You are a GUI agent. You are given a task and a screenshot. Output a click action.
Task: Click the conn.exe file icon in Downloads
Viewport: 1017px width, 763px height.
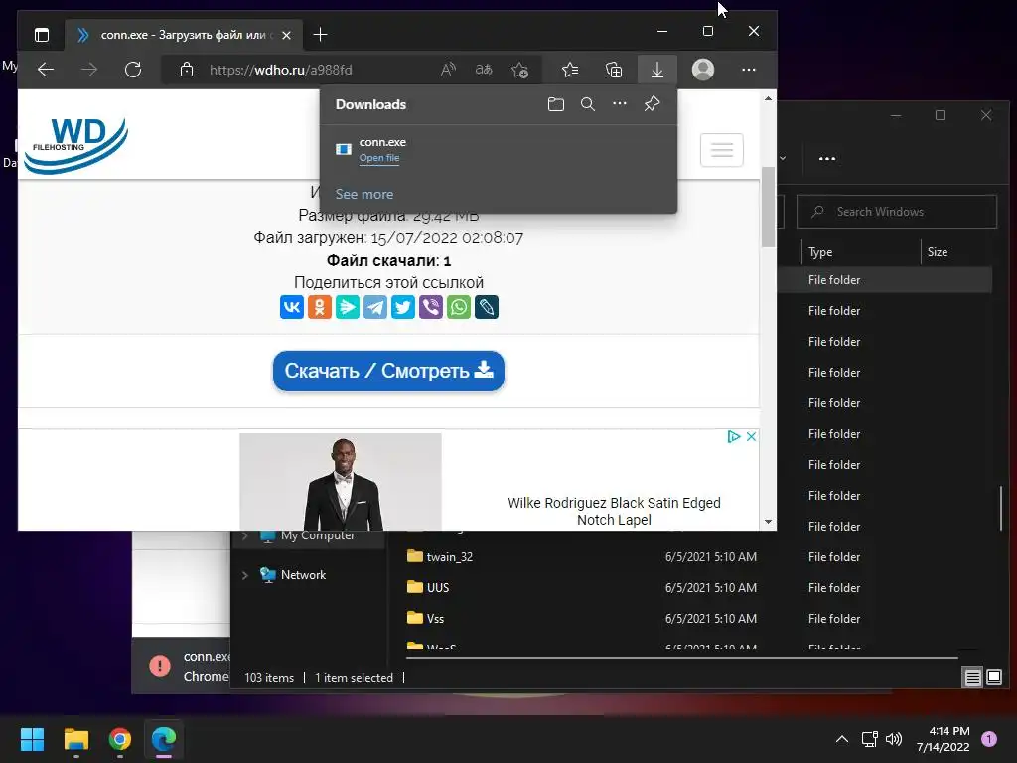(343, 149)
